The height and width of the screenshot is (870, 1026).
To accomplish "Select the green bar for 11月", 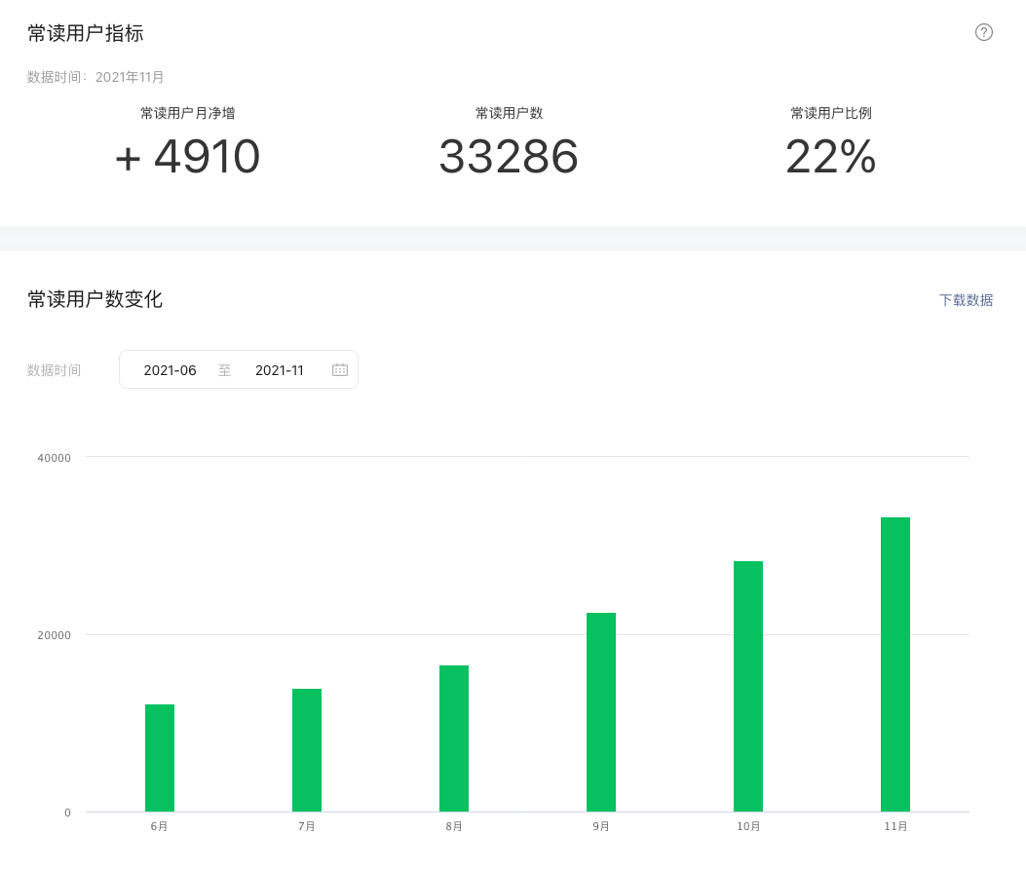I will tap(895, 664).
